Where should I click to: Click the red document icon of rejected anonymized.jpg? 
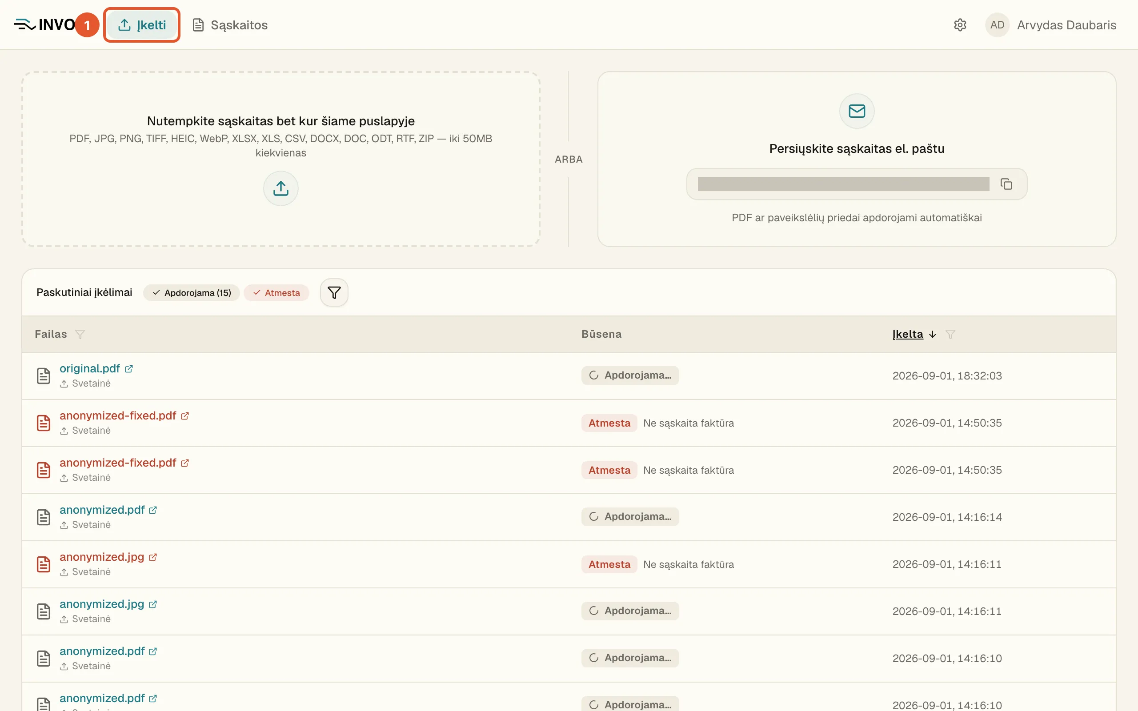[43, 564]
